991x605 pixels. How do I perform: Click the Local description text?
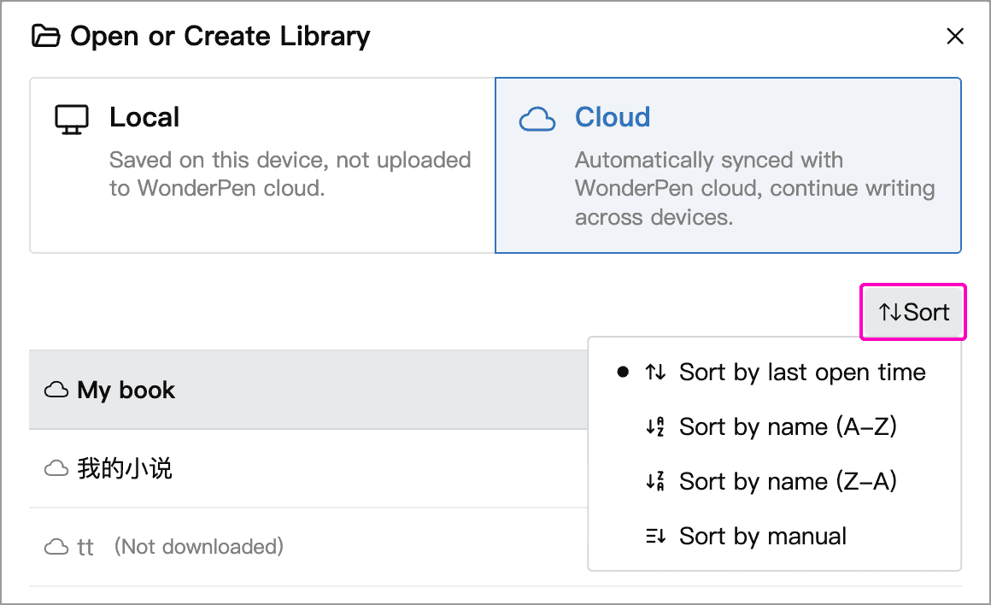coord(290,173)
